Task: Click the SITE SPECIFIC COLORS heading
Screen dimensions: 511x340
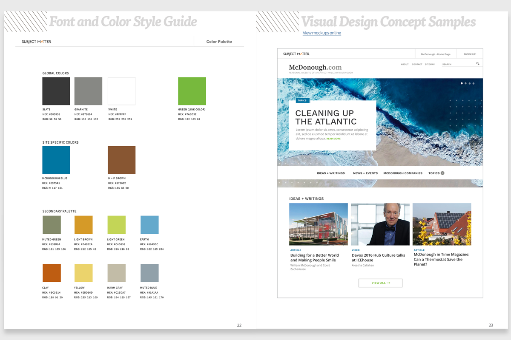Action: point(60,142)
